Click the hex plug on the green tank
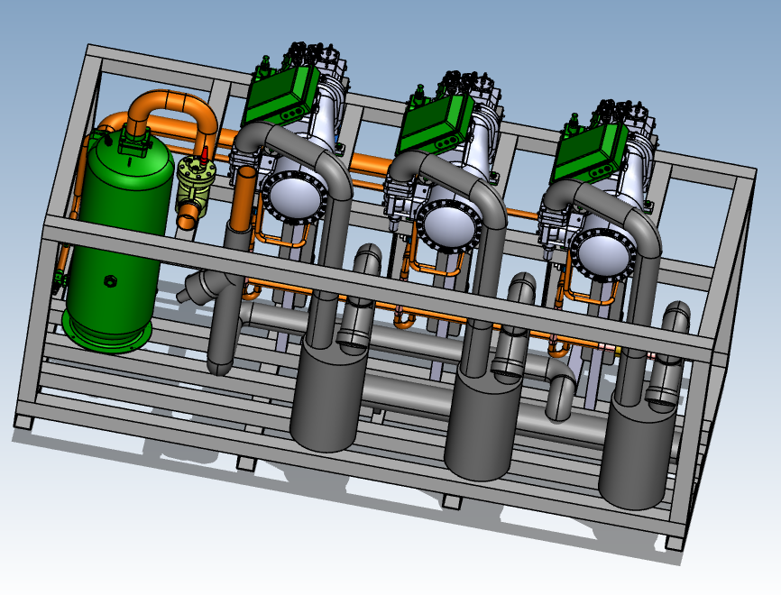The height and width of the screenshot is (595, 781). click(110, 282)
